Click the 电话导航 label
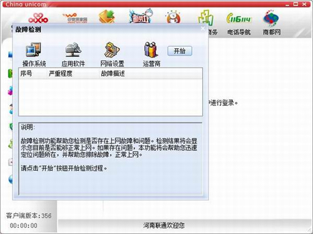Image resolution: width=313 pixels, height=234 pixels. pyautogui.click(x=239, y=32)
